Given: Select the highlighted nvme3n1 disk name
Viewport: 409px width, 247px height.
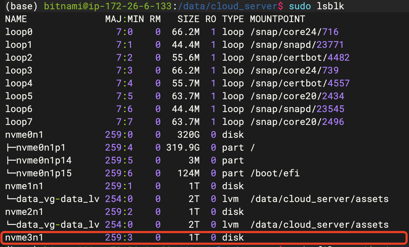Looking at the screenshot, I should point(24,237).
